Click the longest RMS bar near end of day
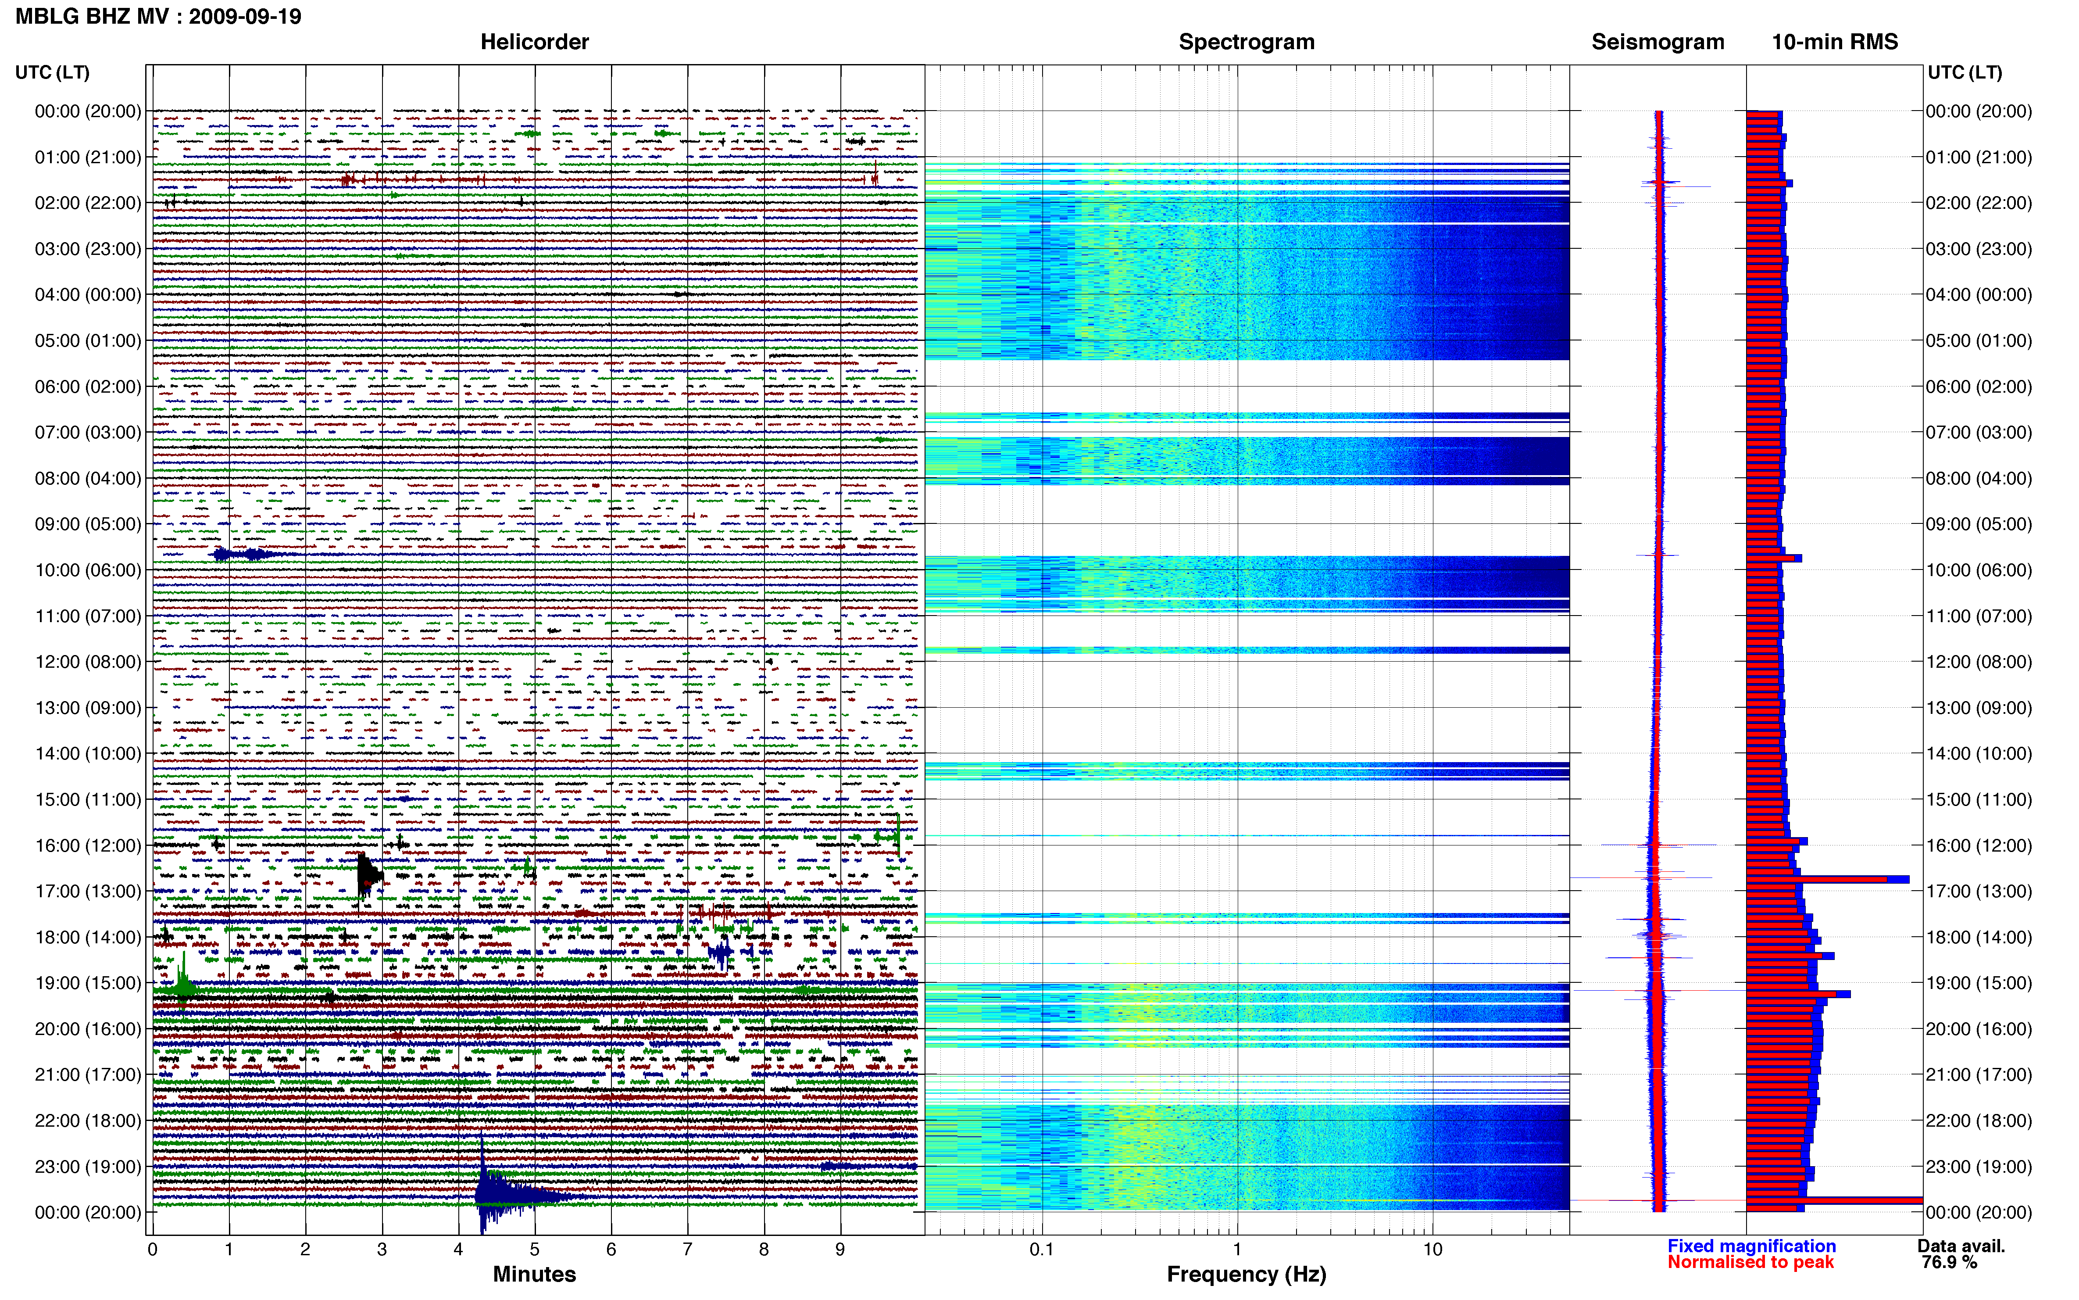Screen dimensions: 2079x1300 point(1834,1200)
